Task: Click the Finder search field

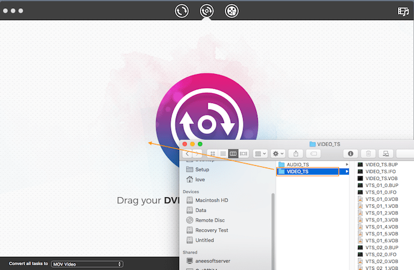Action: (x=405, y=153)
